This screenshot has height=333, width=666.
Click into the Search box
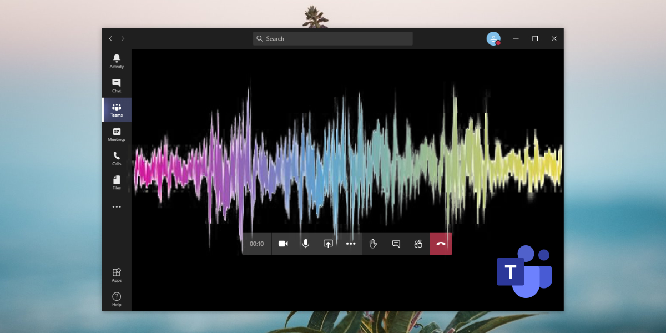point(332,38)
